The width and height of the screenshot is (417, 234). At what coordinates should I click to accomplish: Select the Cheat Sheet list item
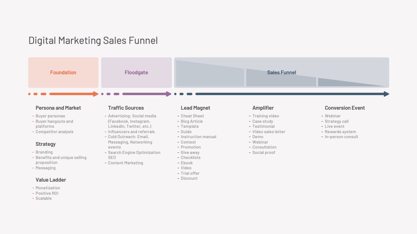[x=192, y=116]
